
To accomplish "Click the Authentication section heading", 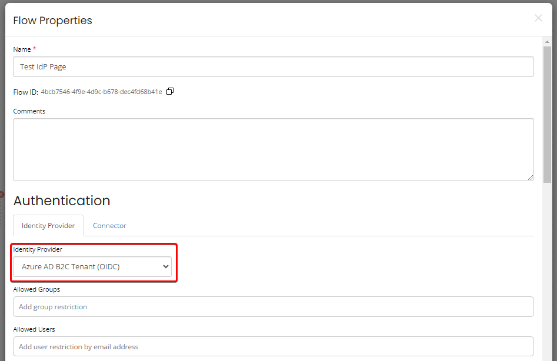I will pyautogui.click(x=62, y=200).
